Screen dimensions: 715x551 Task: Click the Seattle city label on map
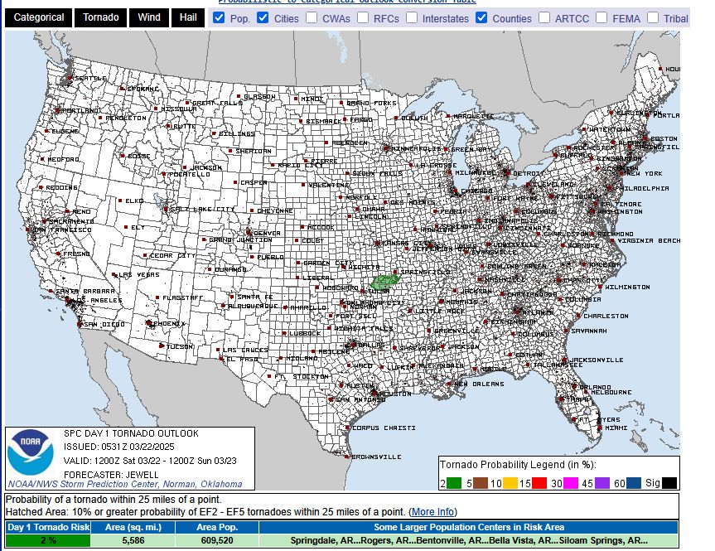point(91,79)
